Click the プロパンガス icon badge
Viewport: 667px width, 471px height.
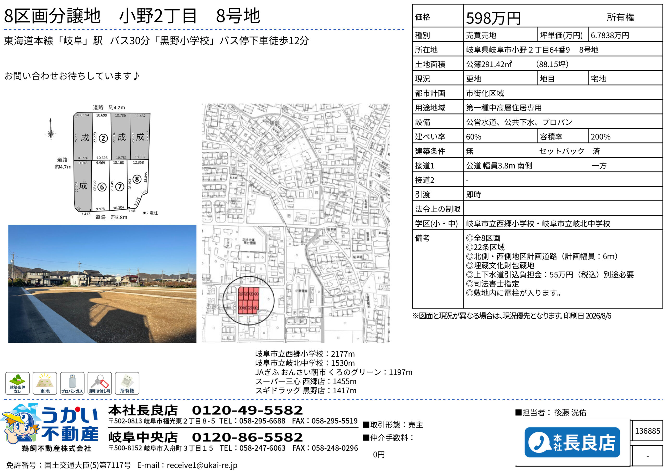[72, 383]
